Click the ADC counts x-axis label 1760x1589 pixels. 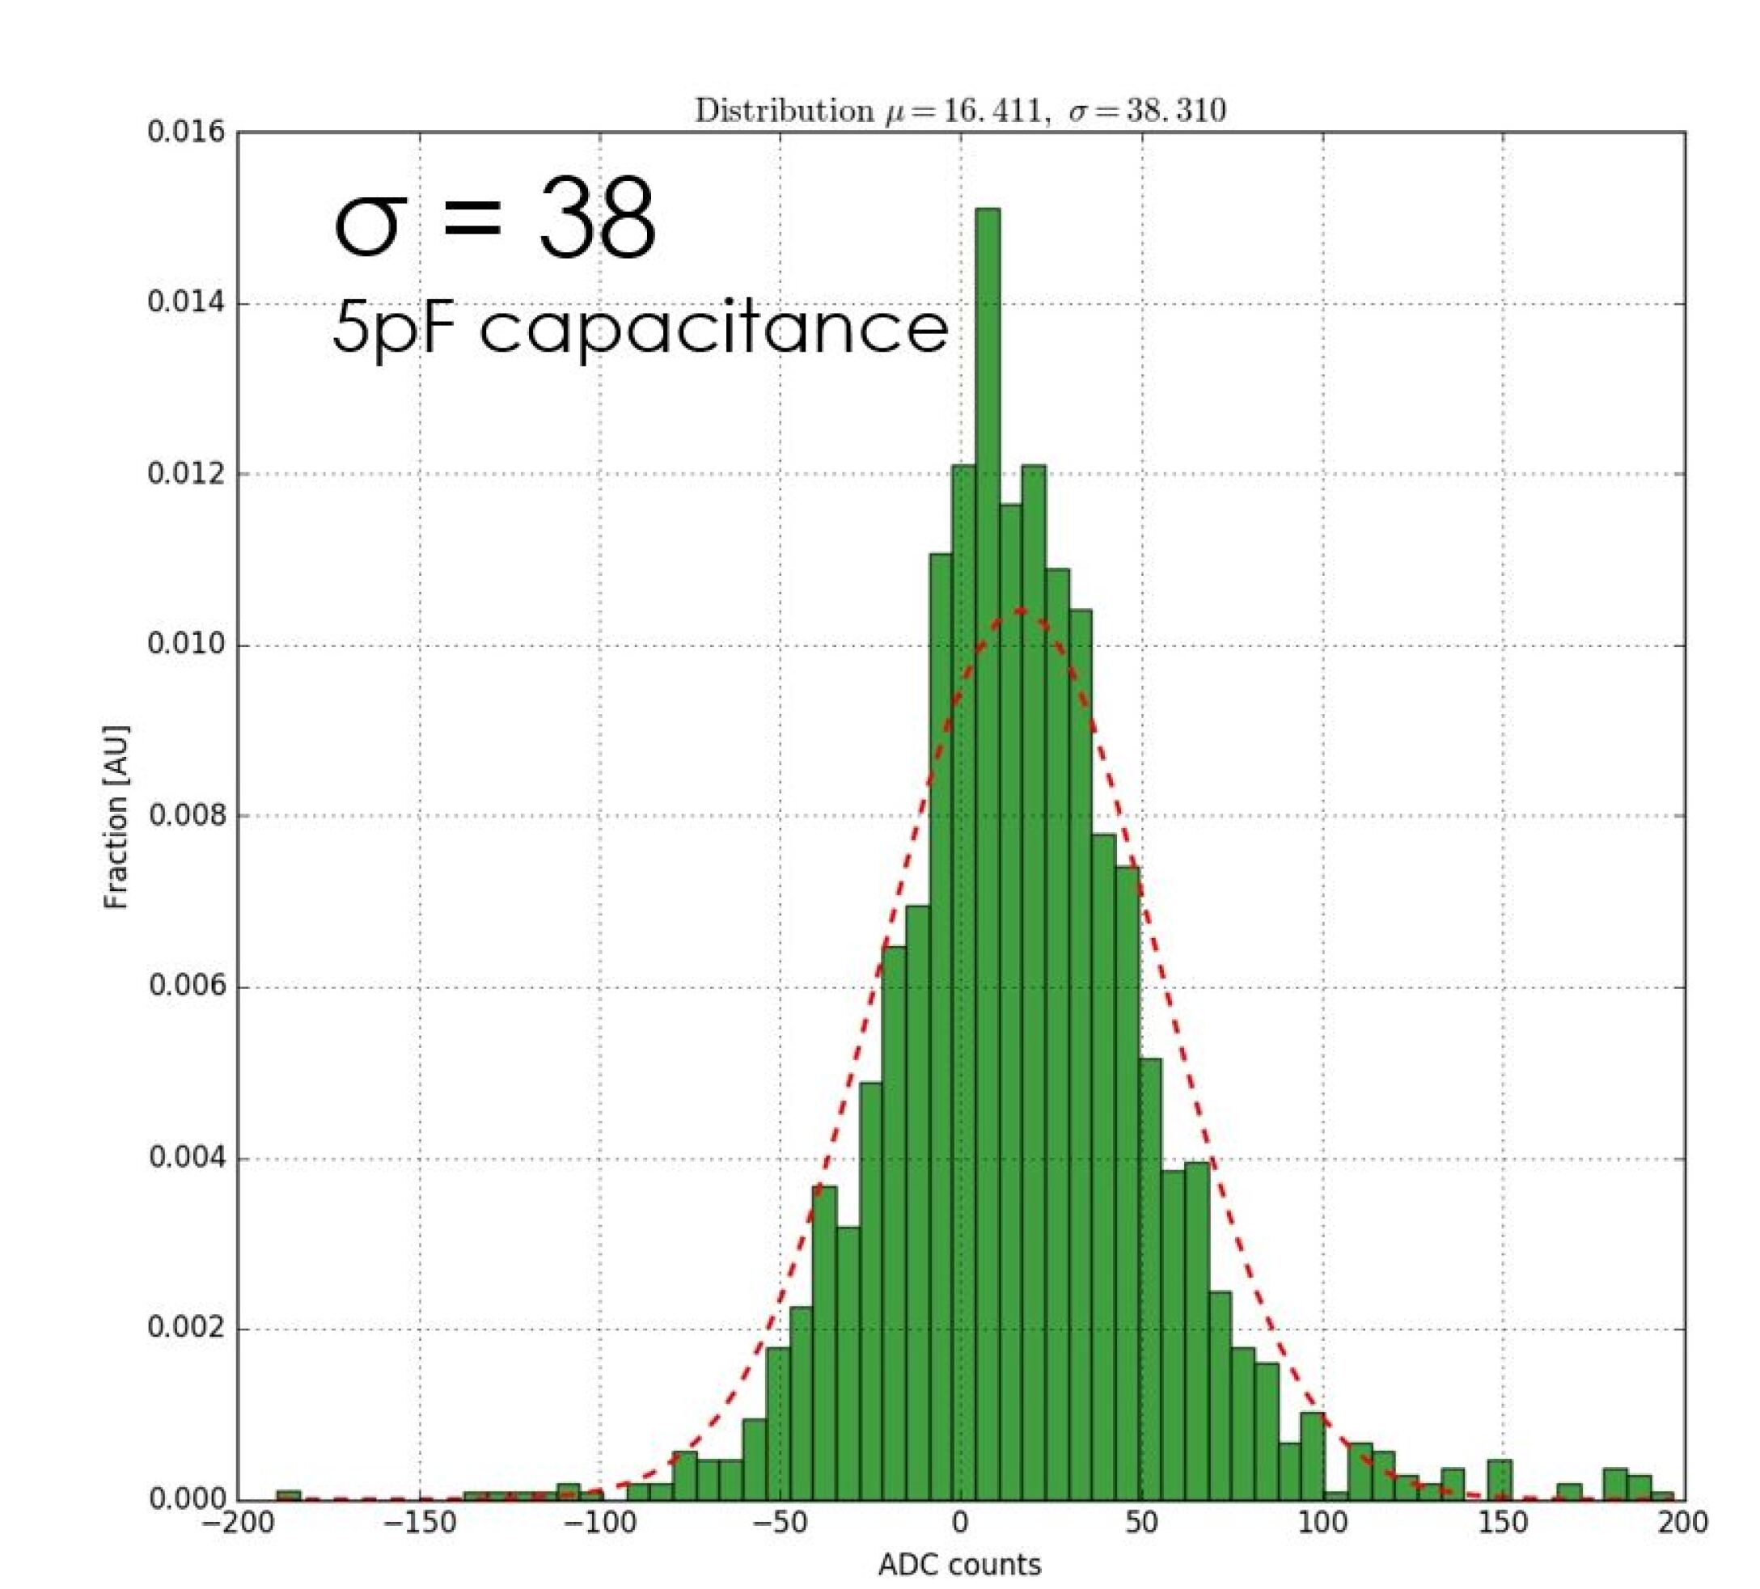click(x=959, y=1565)
